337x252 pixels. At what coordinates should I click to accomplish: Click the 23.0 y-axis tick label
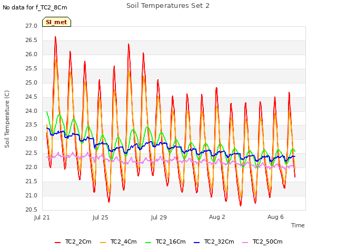tap(32, 139)
